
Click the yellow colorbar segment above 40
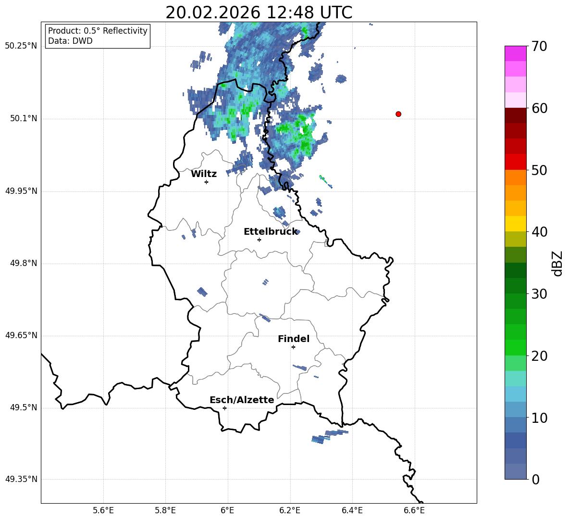pyautogui.click(x=515, y=224)
